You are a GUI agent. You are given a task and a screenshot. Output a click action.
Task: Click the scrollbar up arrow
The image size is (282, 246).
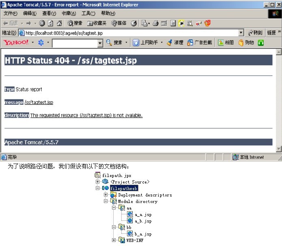click(x=279, y=52)
